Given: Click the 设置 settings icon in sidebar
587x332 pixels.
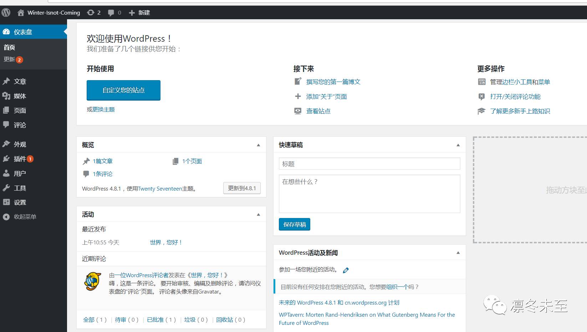Looking at the screenshot, I should [x=6, y=202].
